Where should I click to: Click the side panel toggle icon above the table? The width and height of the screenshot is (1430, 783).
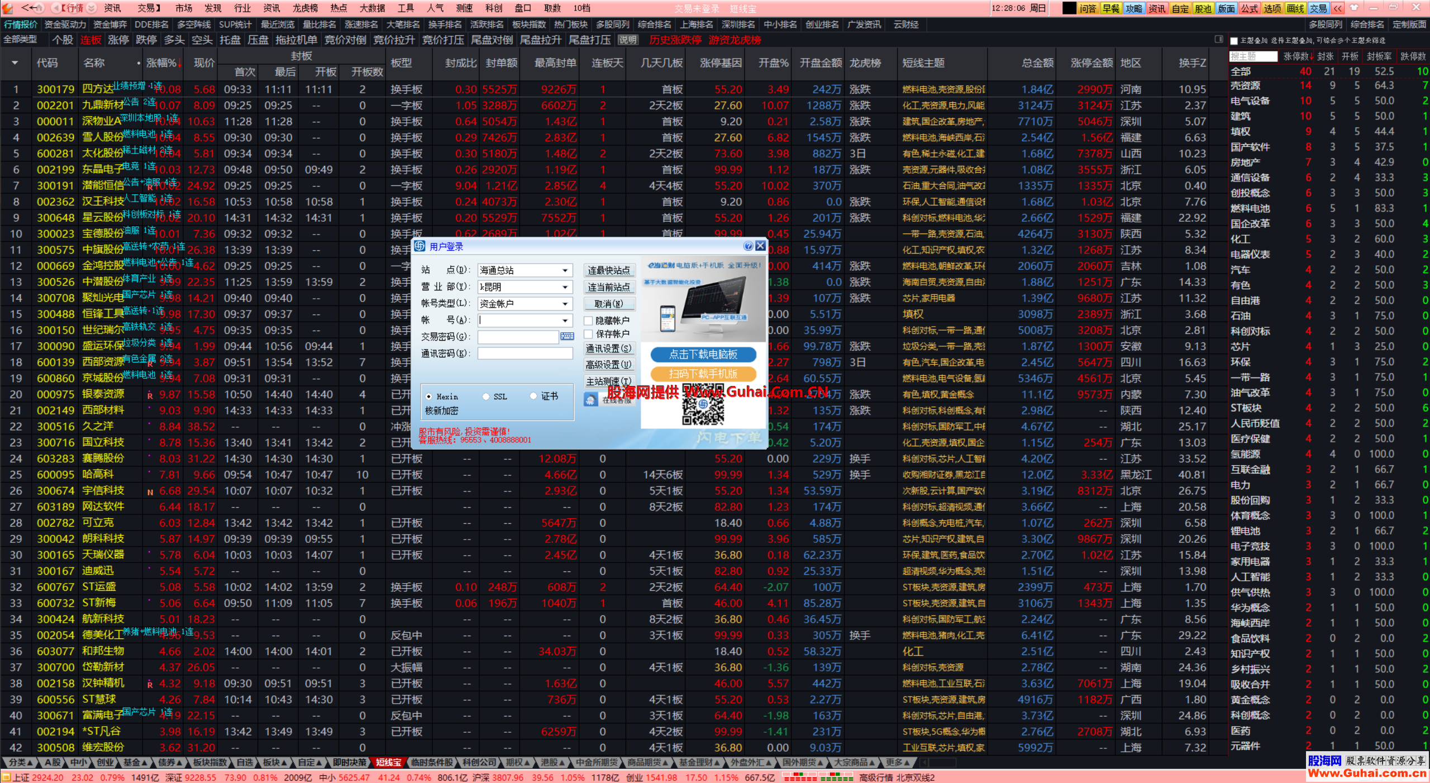(1219, 39)
